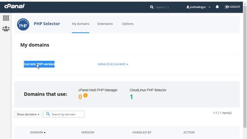Click the HANDLED BY column header

click(x=142, y=132)
